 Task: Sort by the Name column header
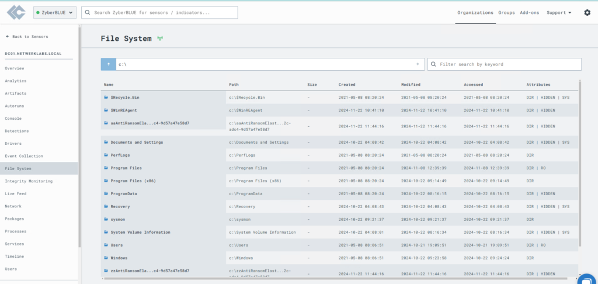coord(109,84)
